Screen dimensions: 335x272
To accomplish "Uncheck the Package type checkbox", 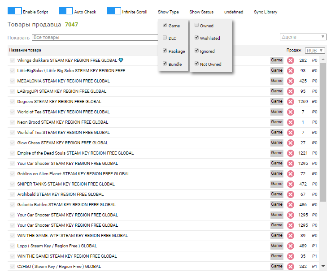I will click(x=165, y=51).
